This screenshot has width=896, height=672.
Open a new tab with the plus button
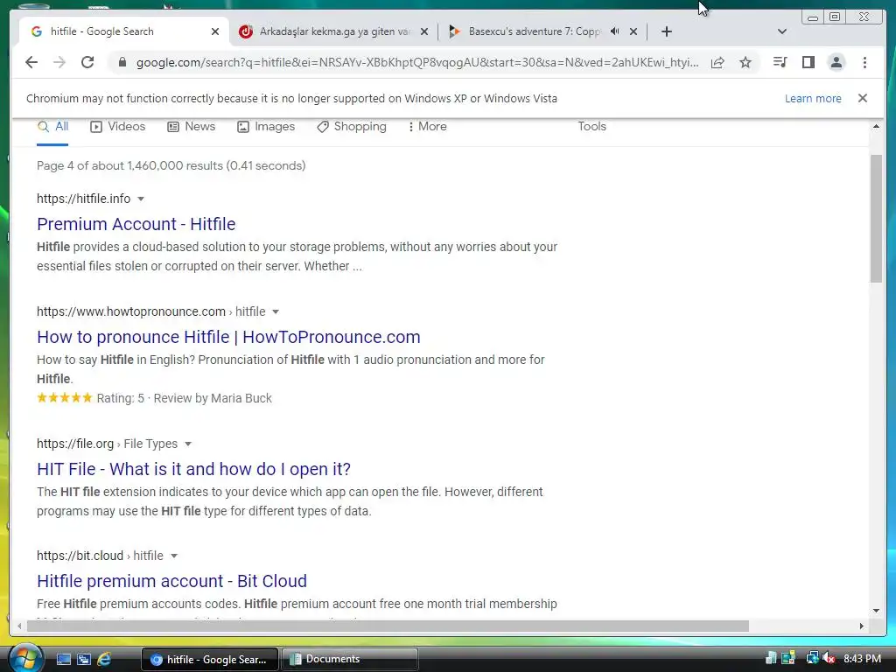pyautogui.click(x=666, y=31)
